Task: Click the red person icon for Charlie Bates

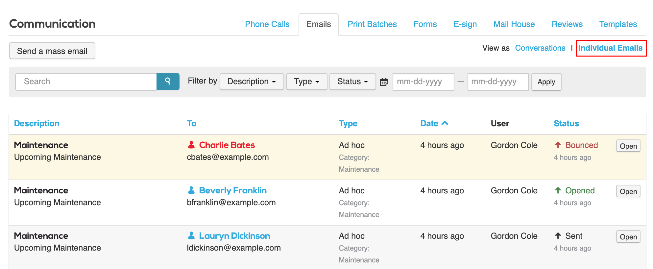Action: (191, 145)
